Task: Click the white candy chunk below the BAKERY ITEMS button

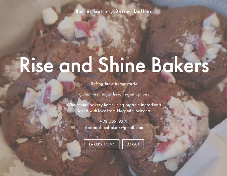Action: (74, 148)
